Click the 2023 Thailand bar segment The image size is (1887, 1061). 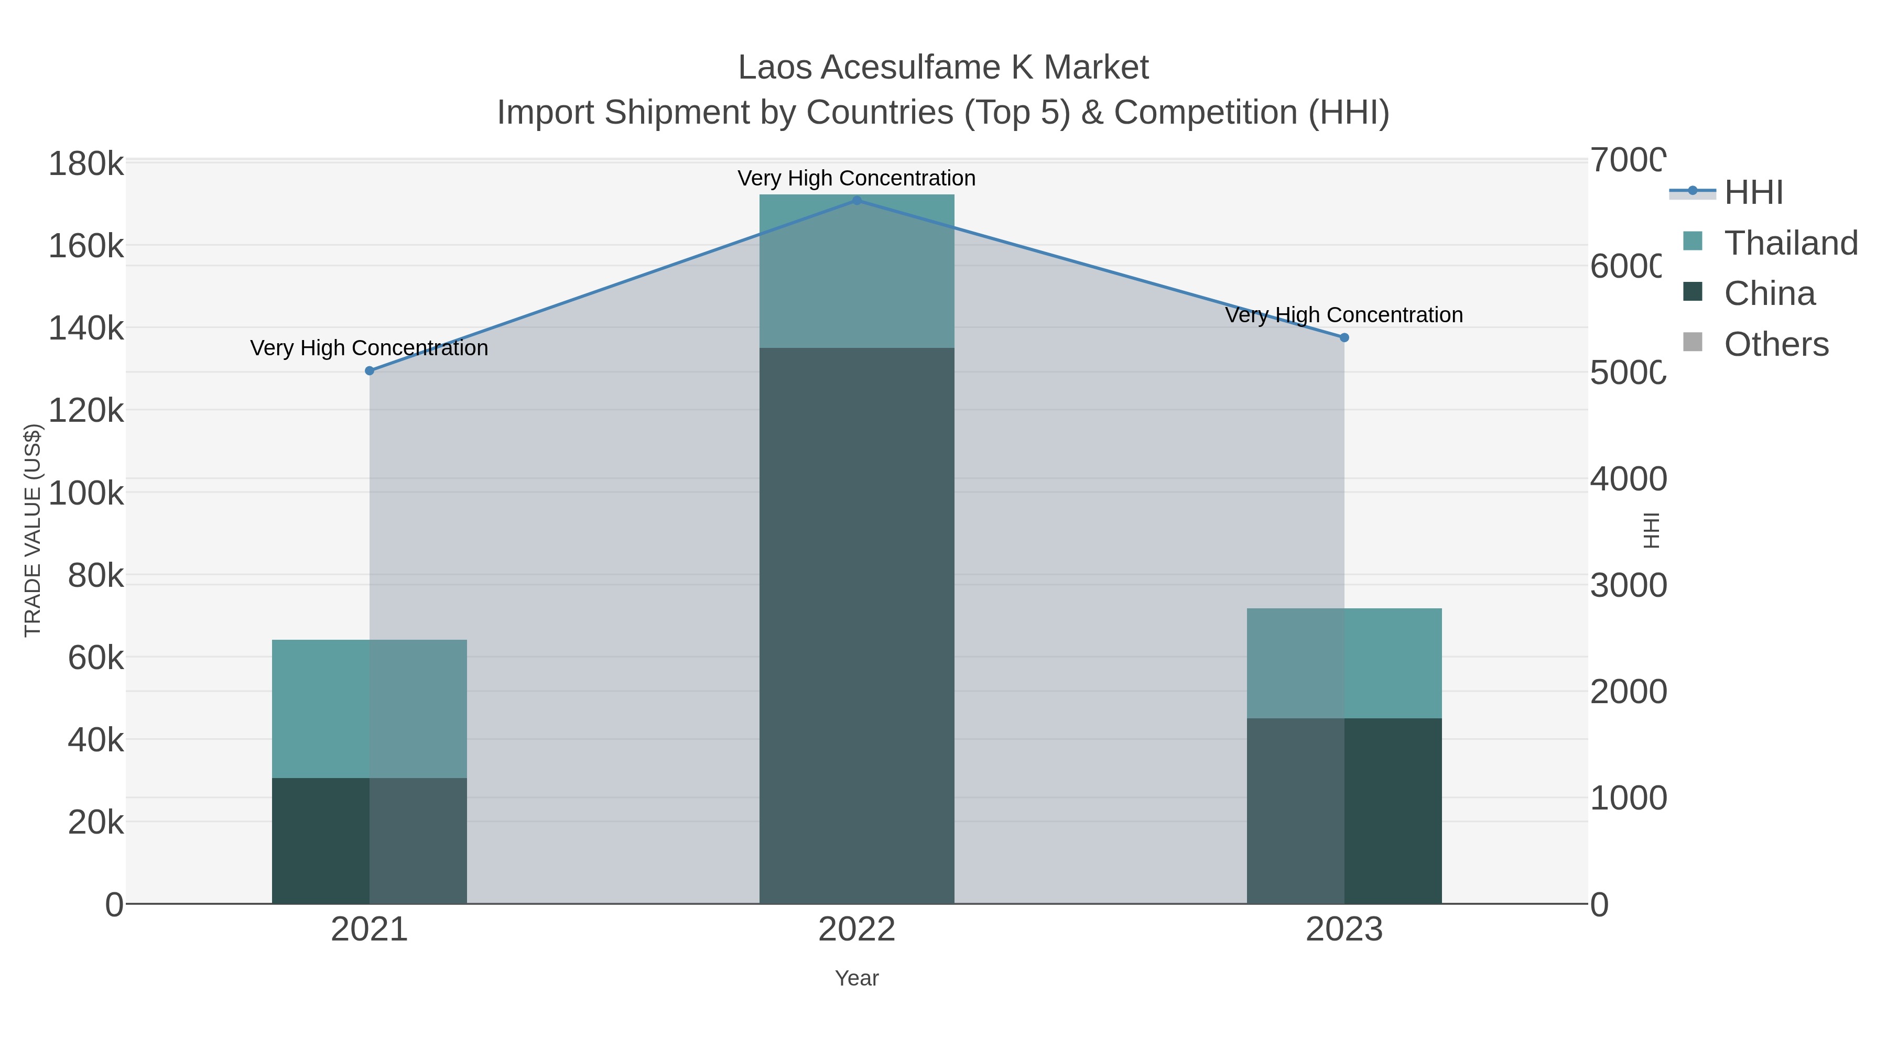[x=1344, y=663]
